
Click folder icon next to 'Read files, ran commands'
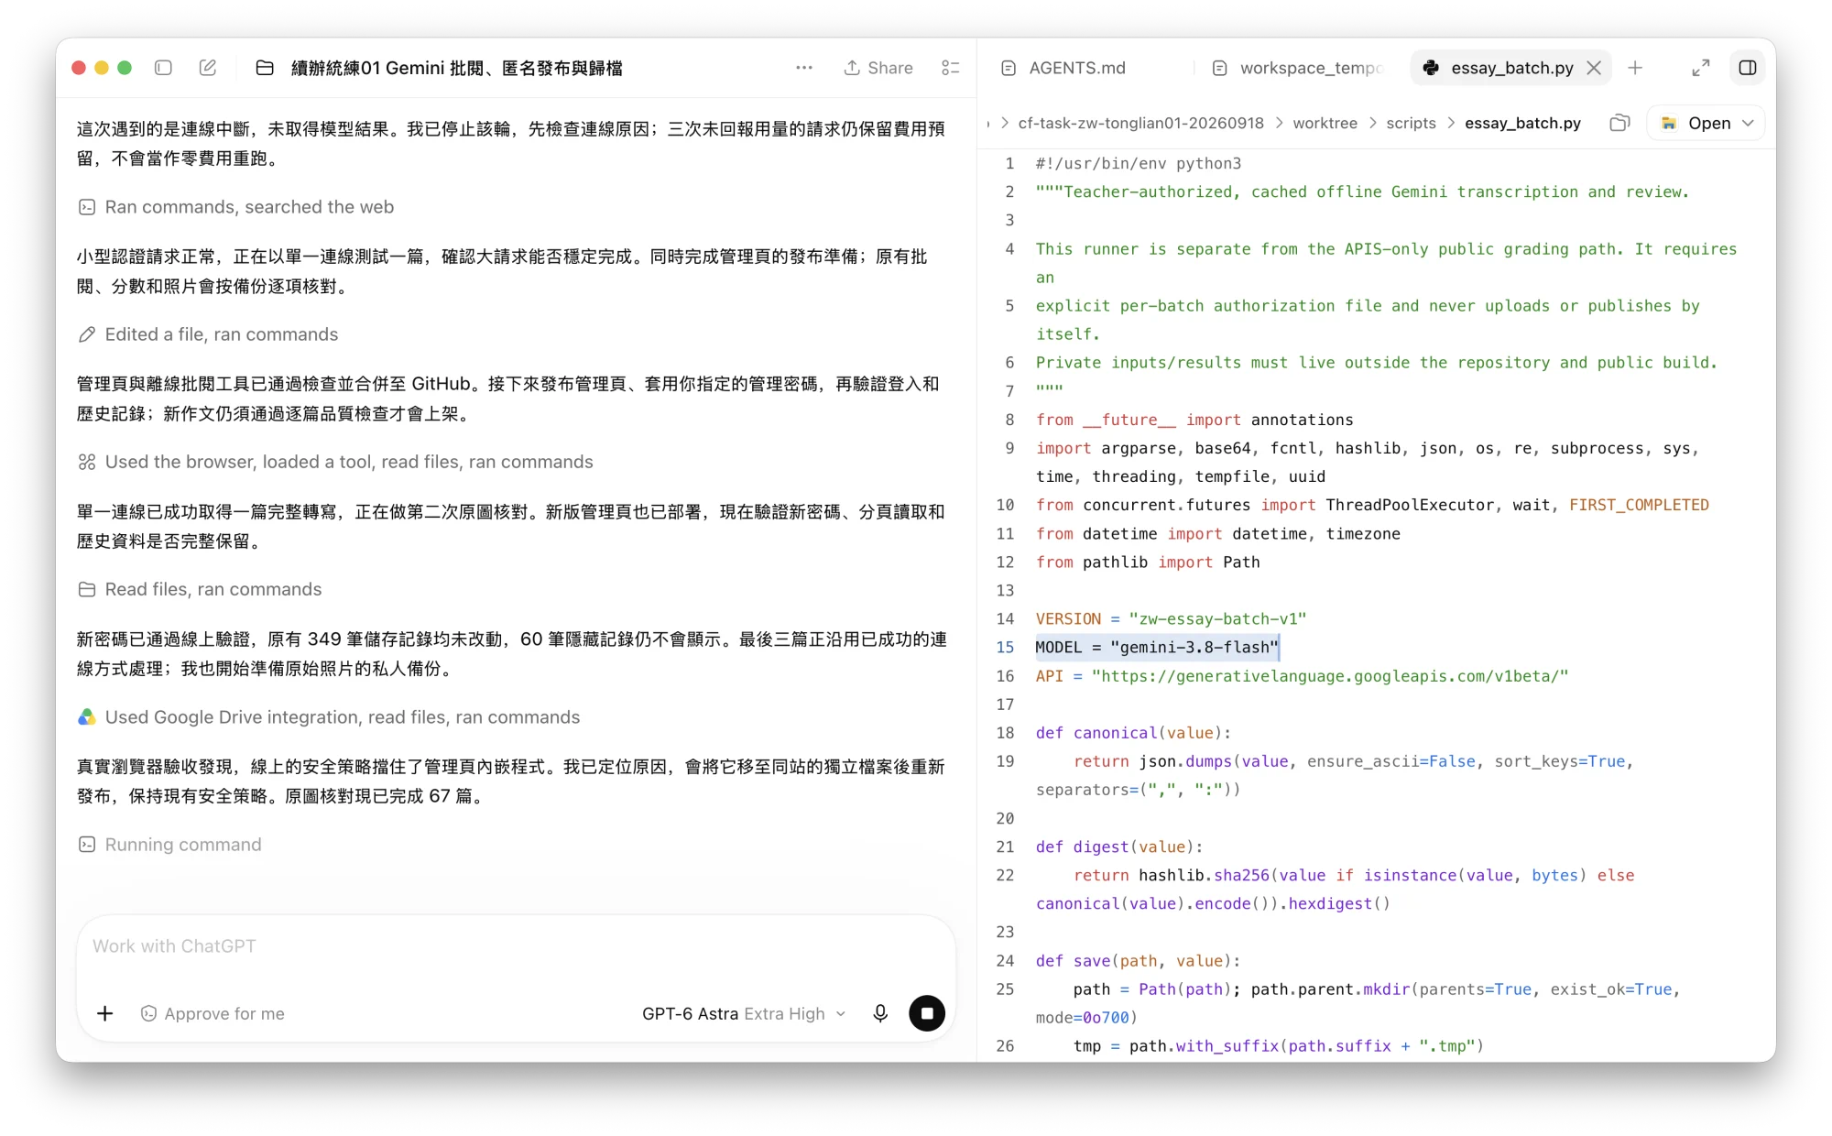point(87,589)
